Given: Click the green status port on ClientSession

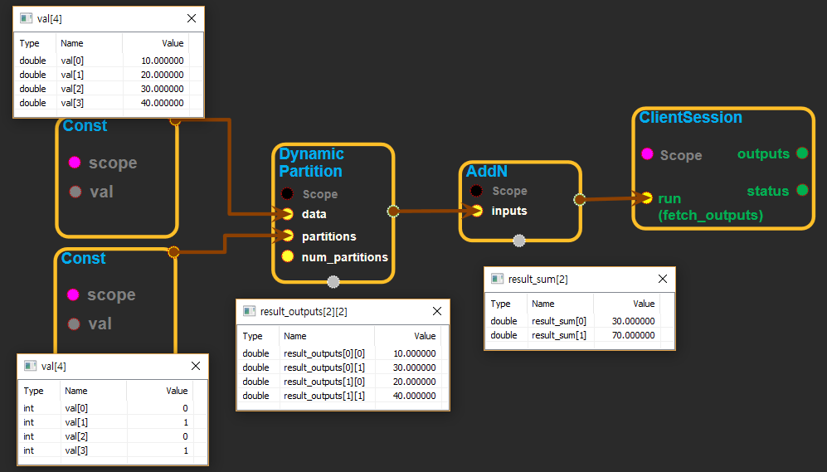Looking at the screenshot, I should click(801, 191).
